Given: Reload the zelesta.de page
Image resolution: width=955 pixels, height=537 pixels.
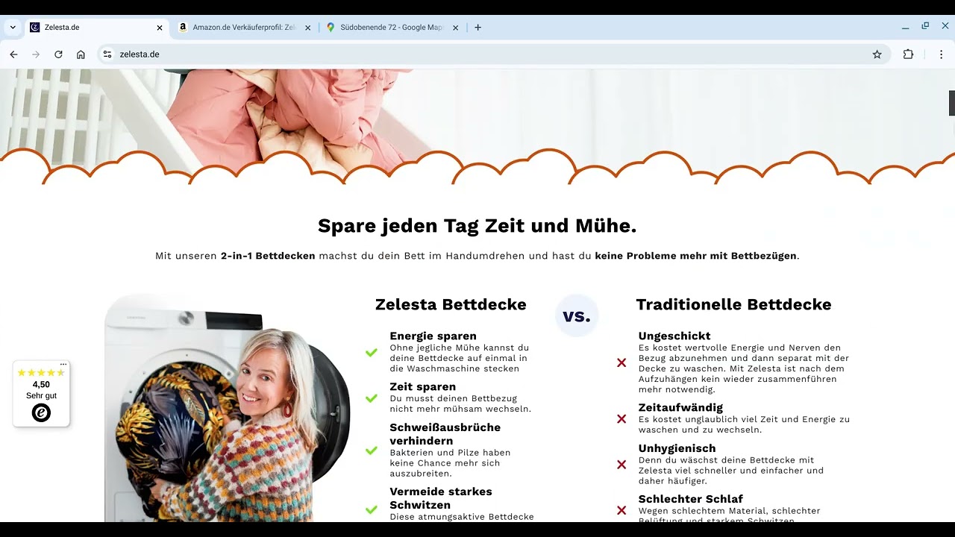Looking at the screenshot, I should (58, 54).
